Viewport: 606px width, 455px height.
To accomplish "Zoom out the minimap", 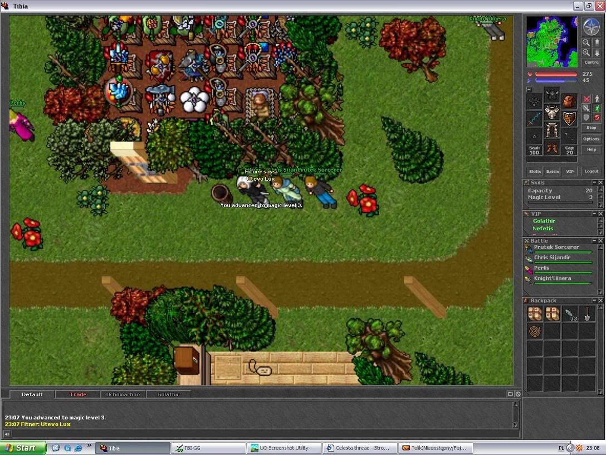I will click(587, 42).
